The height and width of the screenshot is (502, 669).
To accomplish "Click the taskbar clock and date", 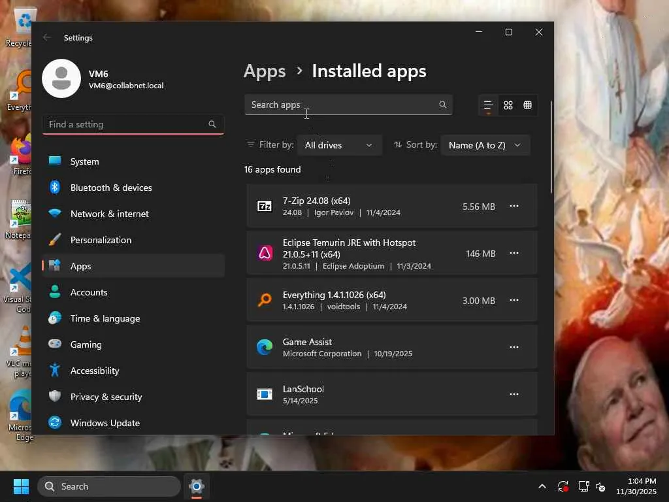I will [636, 486].
